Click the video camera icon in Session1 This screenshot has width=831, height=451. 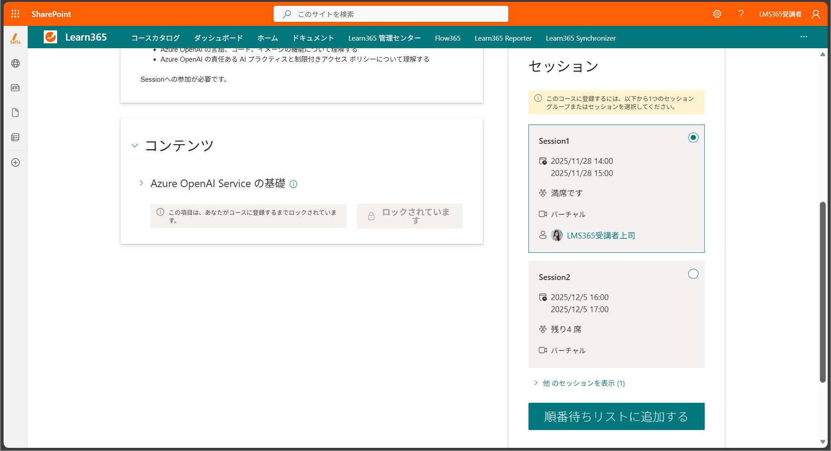543,214
